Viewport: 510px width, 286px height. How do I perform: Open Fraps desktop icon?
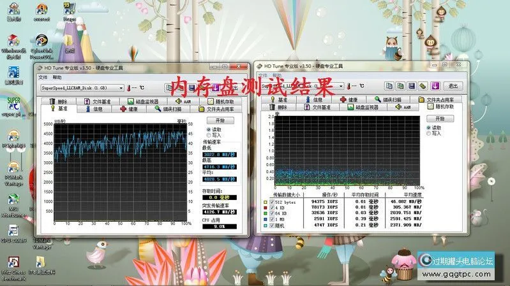pos(70,12)
